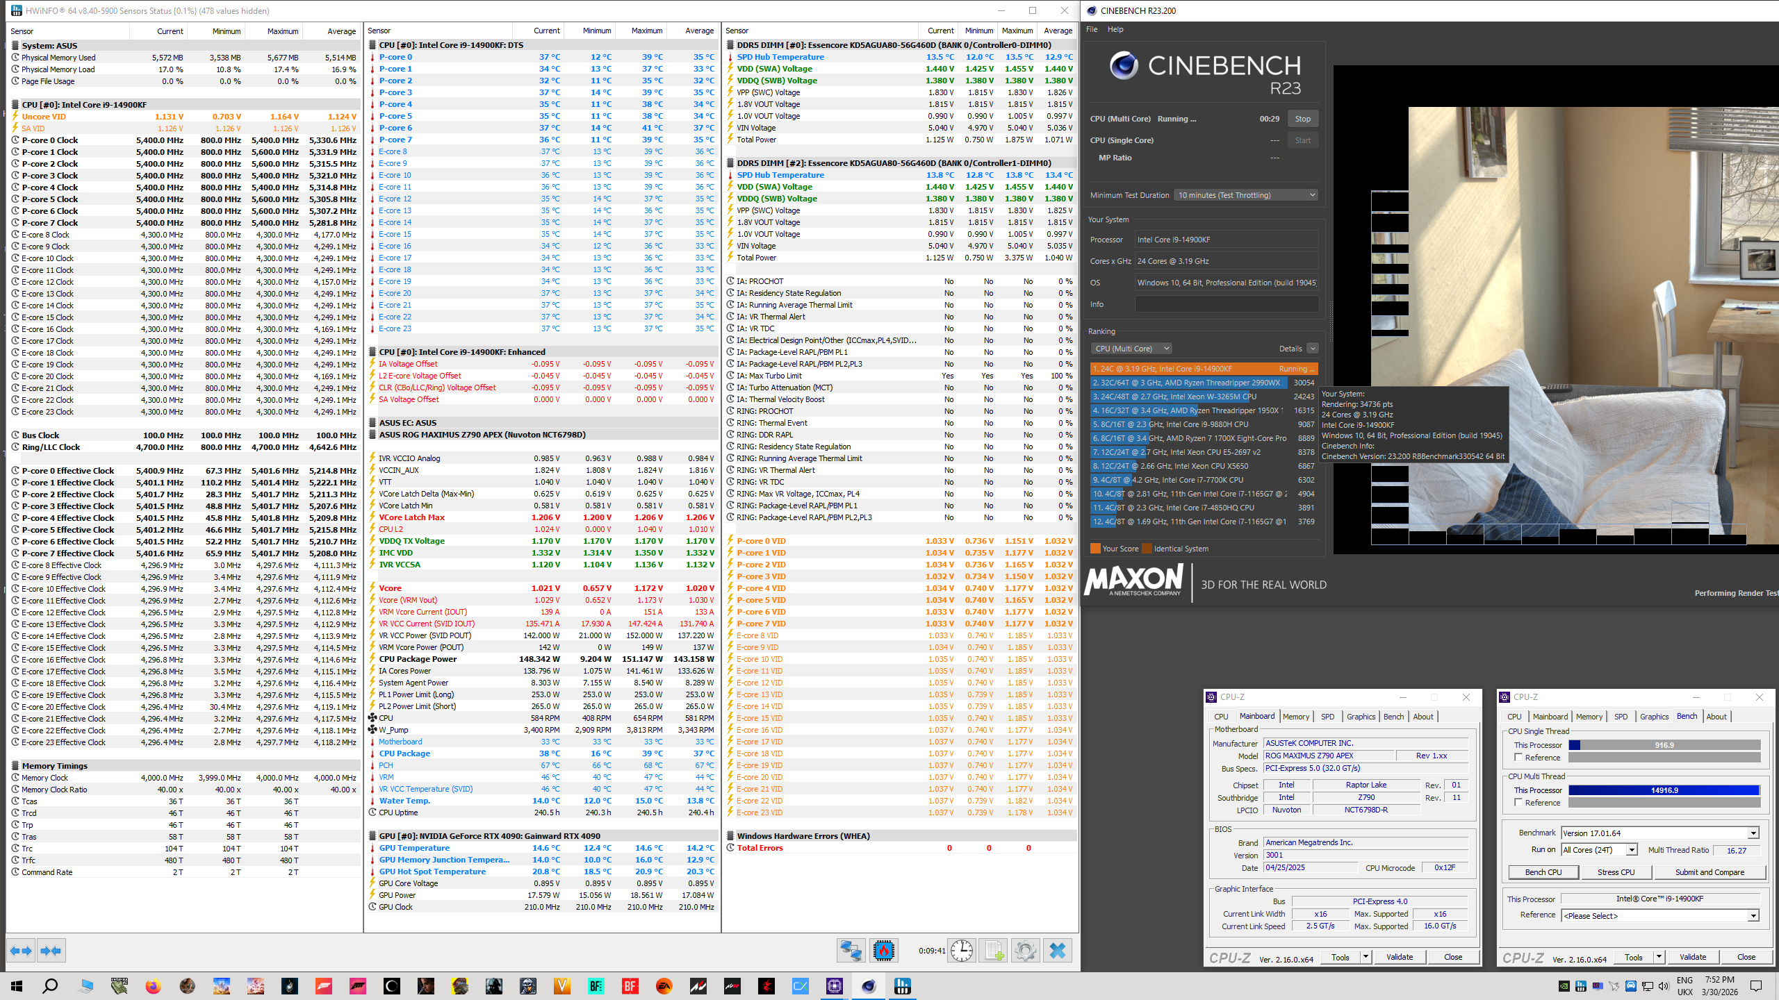Launch Firefox from the taskbar
This screenshot has height=1000, width=1779.
(x=153, y=986)
